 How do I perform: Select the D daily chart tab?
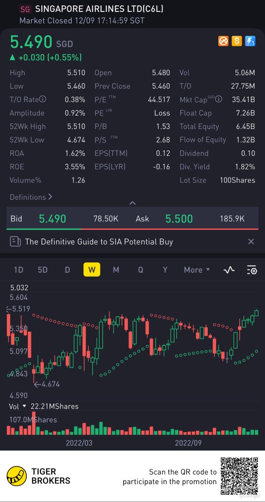coord(67,270)
